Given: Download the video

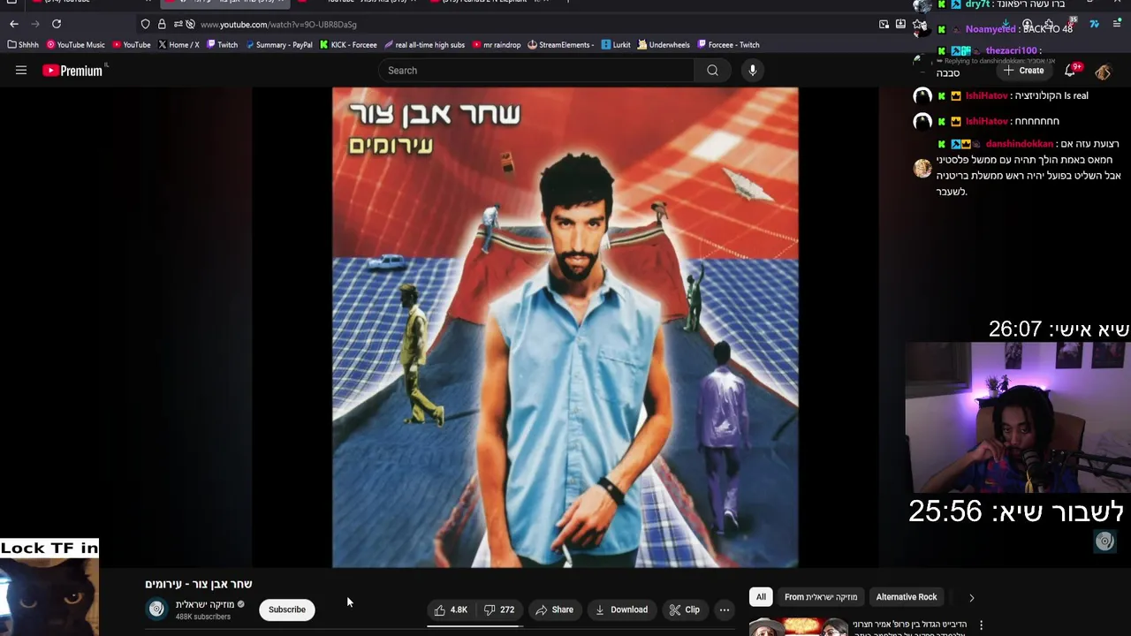Looking at the screenshot, I should 621,609.
